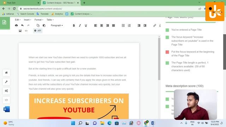Click the editor vertical scrollbar thumb

pyautogui.click(x=159, y=59)
